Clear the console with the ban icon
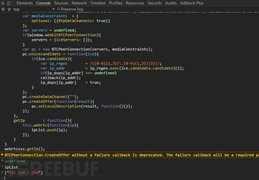 pos(3,9)
